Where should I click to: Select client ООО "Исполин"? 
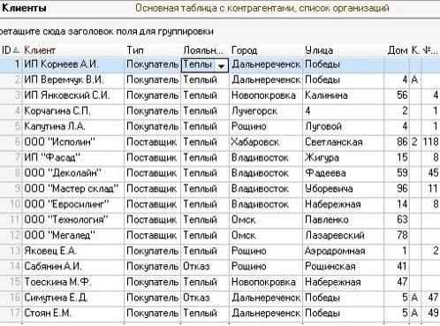pos(59,142)
